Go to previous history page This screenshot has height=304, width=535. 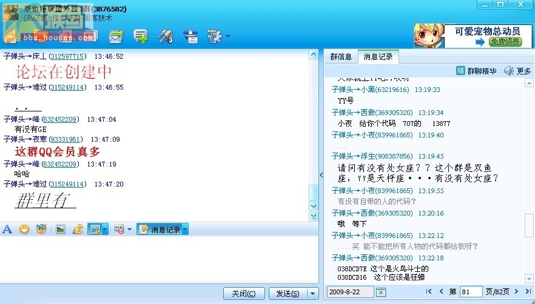(x=441, y=291)
